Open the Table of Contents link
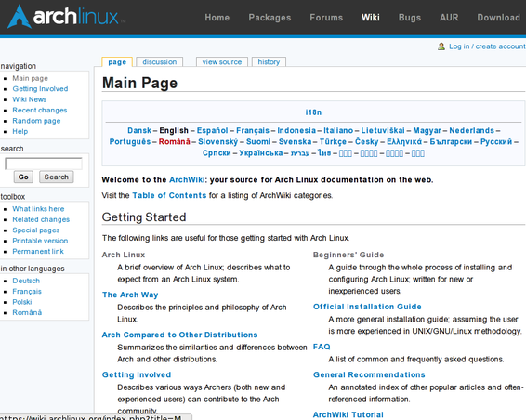This screenshot has height=420, width=526. pyautogui.click(x=169, y=195)
